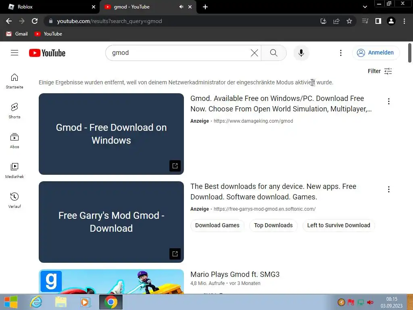The height and width of the screenshot is (310, 413).
Task: Click the address bar URL
Action: click(109, 21)
